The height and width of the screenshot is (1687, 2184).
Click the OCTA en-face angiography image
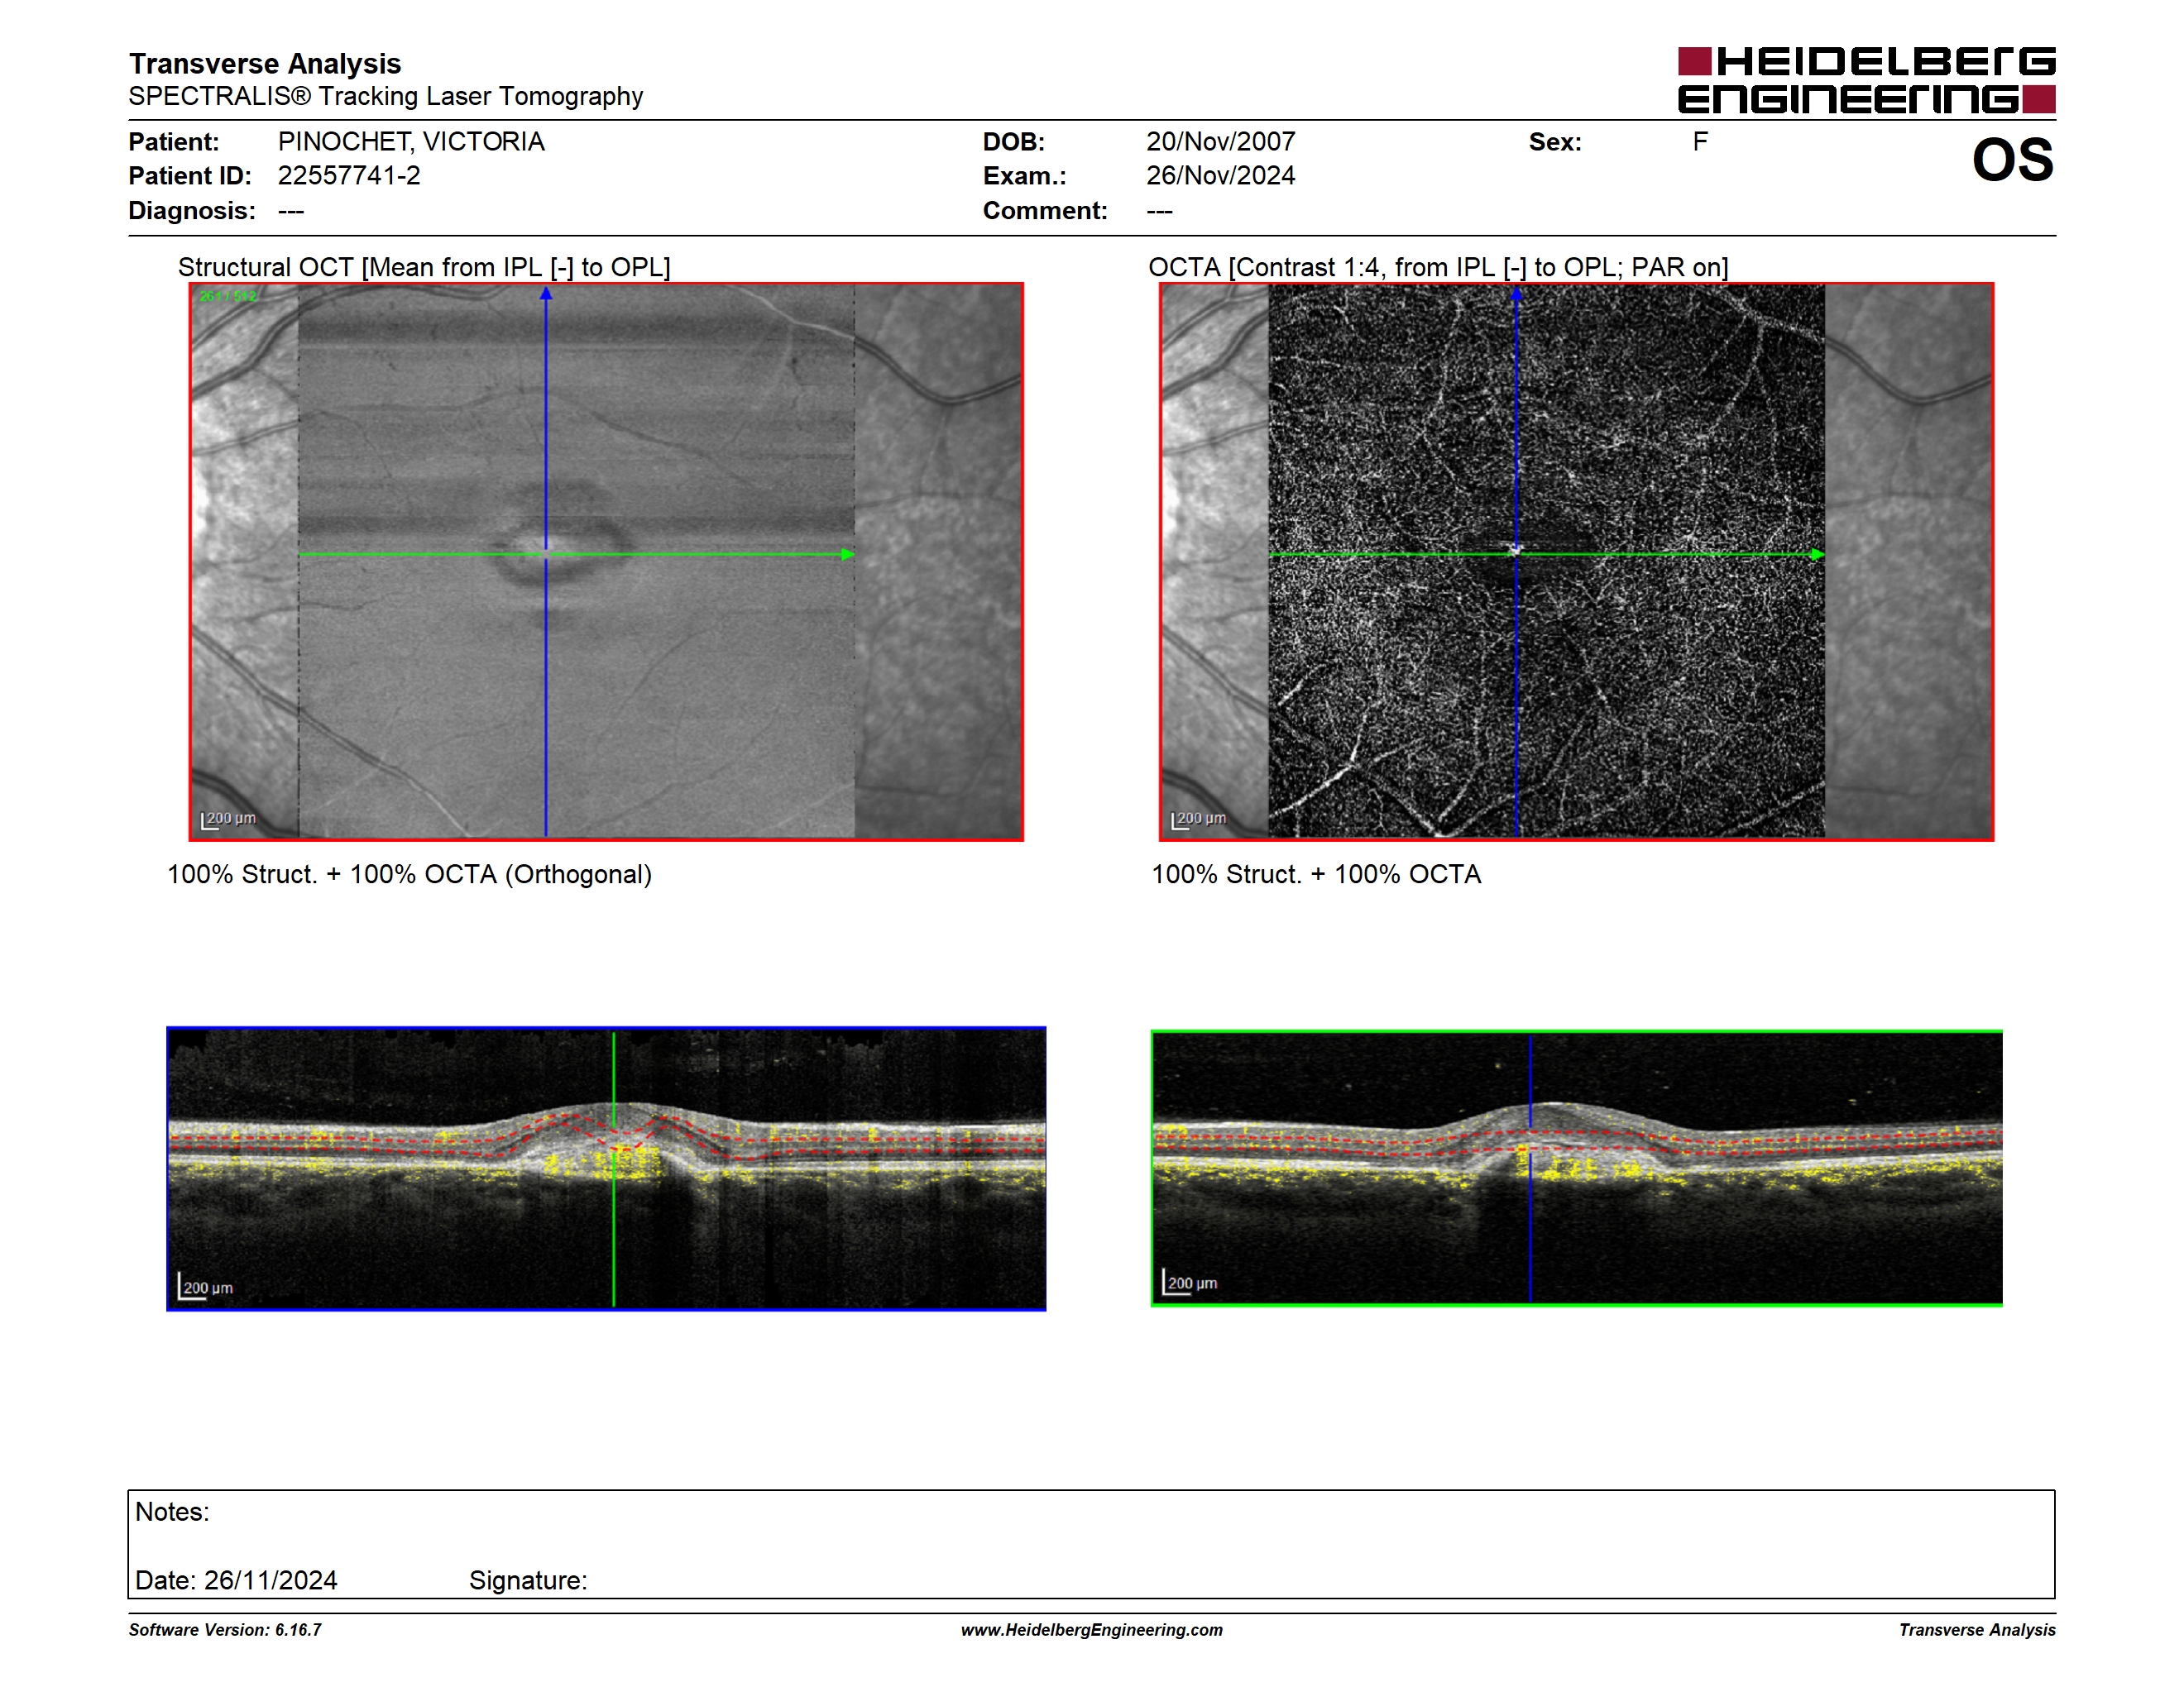click(x=1576, y=562)
